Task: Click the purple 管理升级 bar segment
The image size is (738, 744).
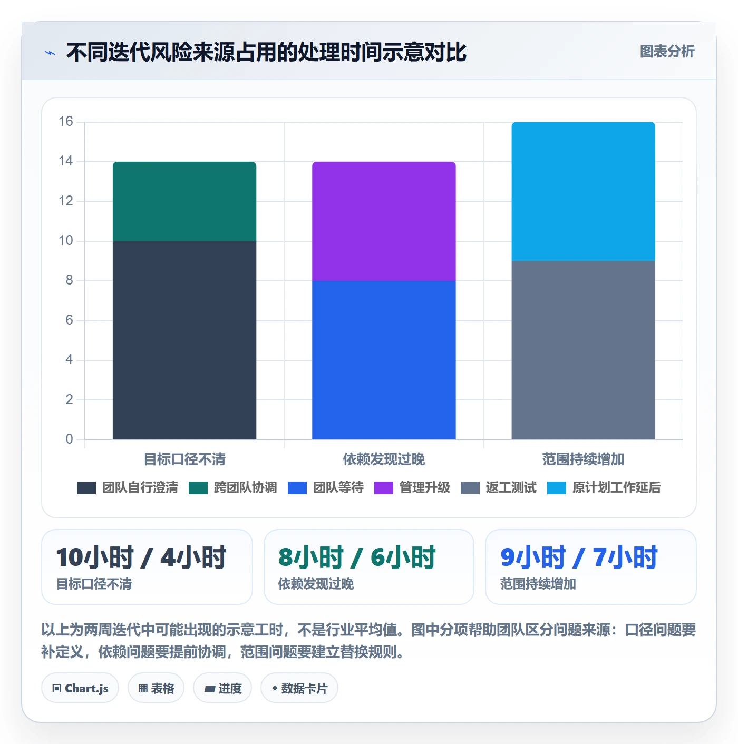Action: click(x=384, y=221)
